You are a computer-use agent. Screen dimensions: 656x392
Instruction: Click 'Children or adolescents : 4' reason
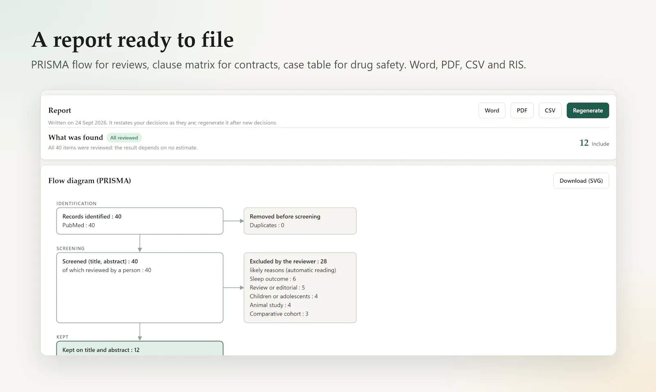pos(284,297)
